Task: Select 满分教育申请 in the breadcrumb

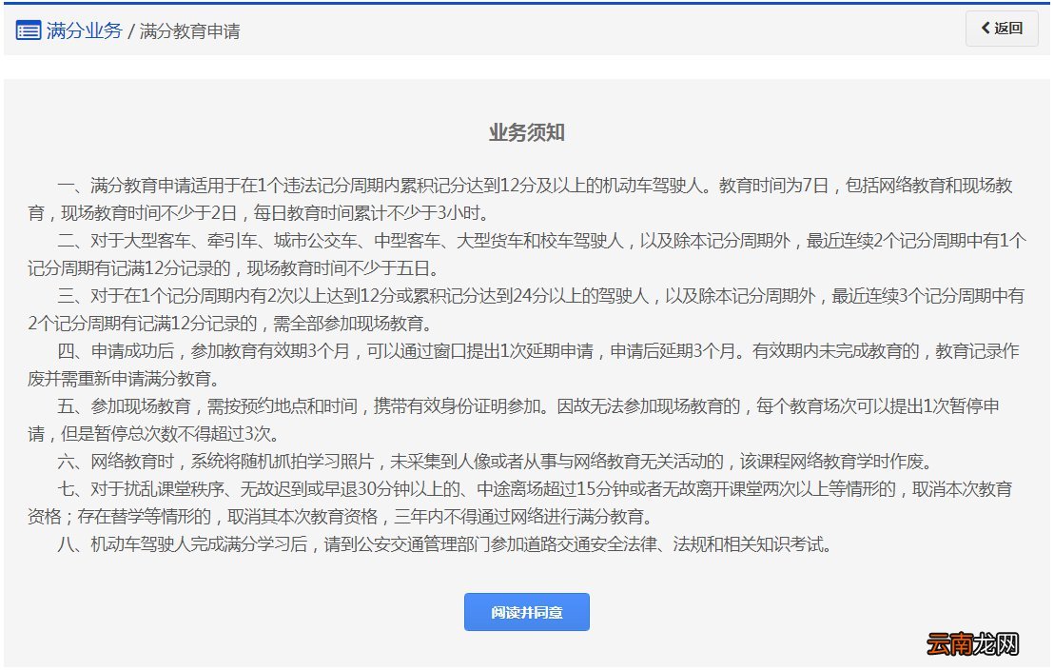Action: (x=188, y=31)
